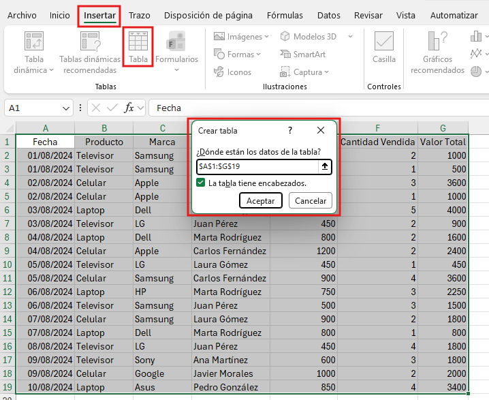
Task: Expand the Formularios dropdown chevron
Action: pyautogui.click(x=176, y=70)
